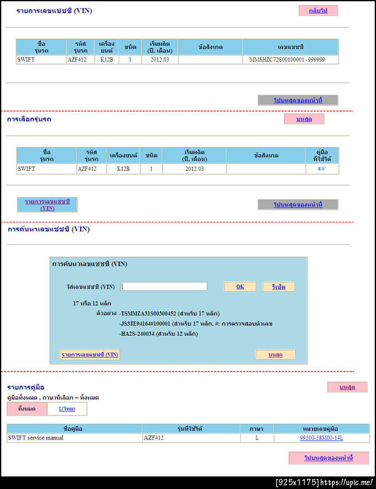Screen dimensions: 376x489
Task: Click SWIFT service manual table cell
Action: coord(75,438)
